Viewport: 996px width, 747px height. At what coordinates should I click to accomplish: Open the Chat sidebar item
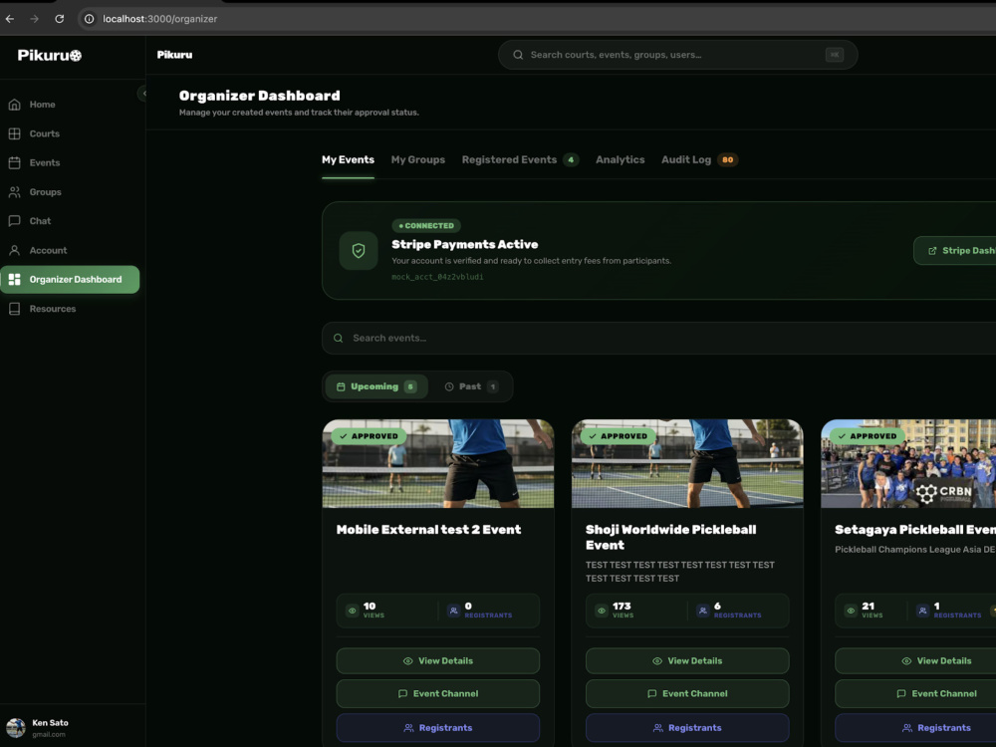(x=70, y=221)
